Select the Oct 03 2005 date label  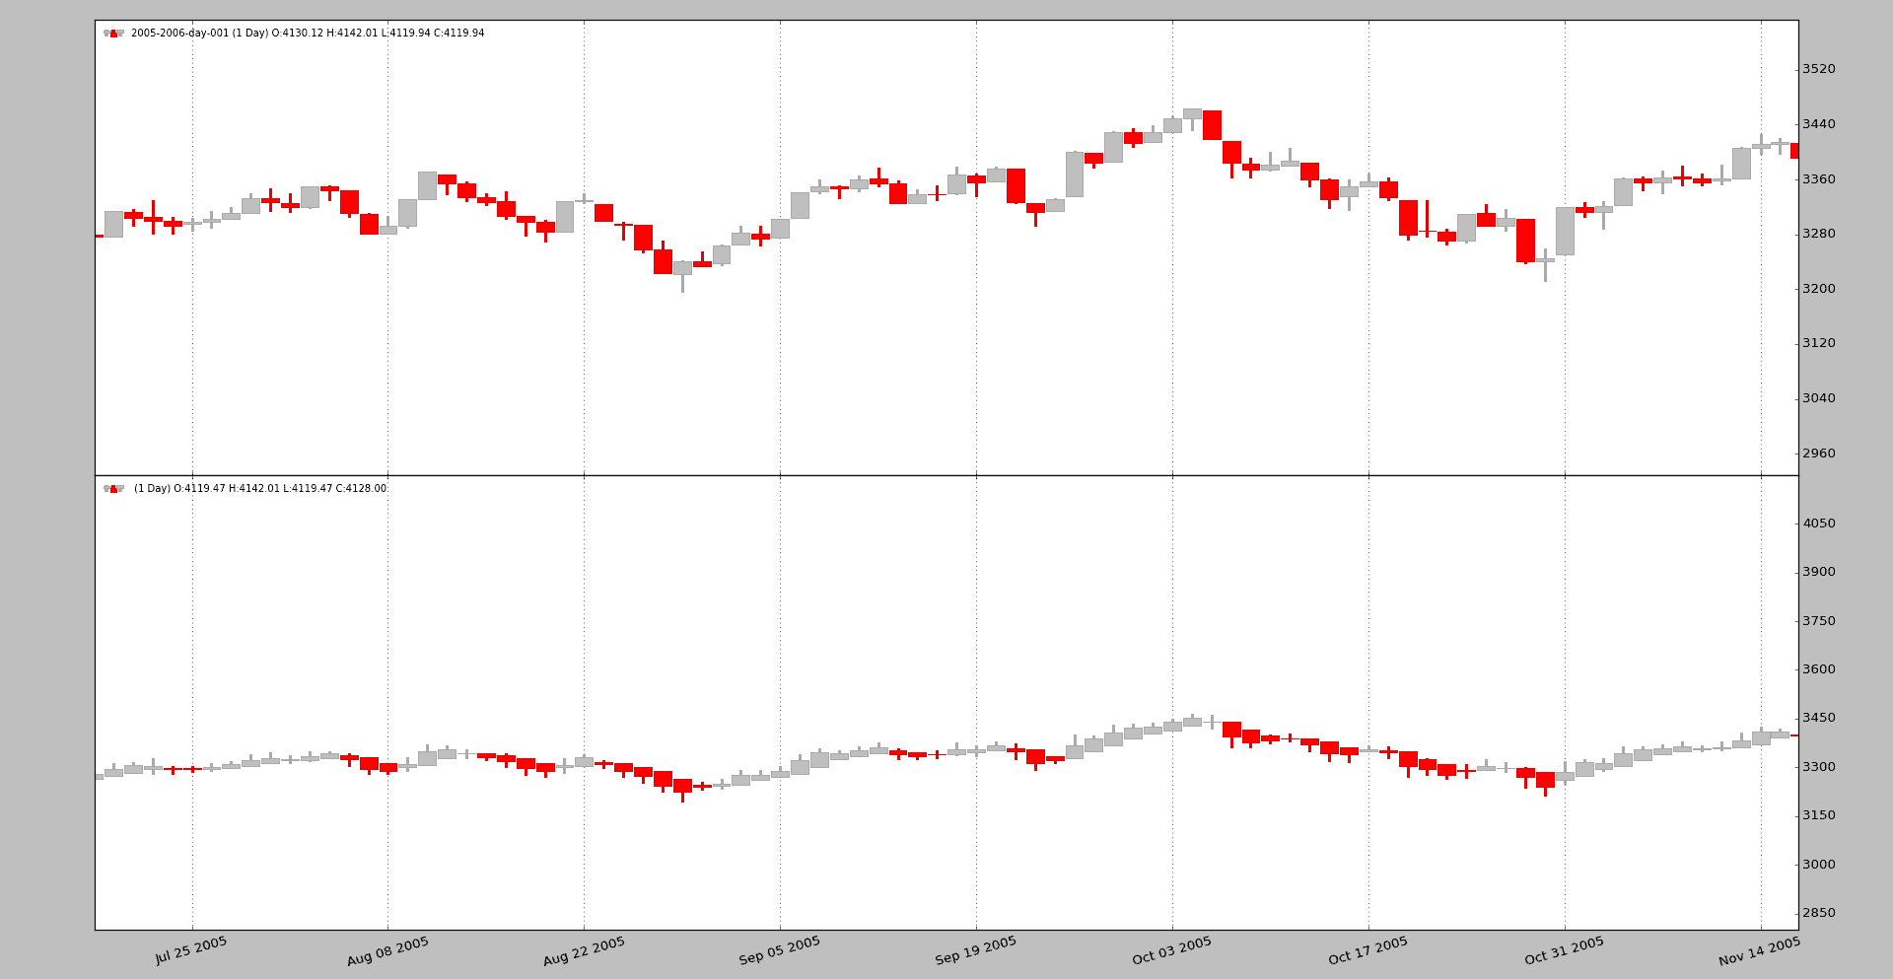point(1172,951)
